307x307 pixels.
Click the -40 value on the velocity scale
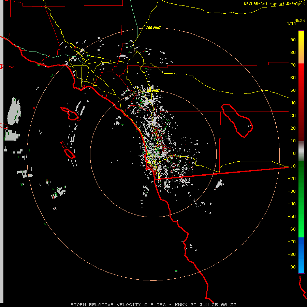[292, 204]
